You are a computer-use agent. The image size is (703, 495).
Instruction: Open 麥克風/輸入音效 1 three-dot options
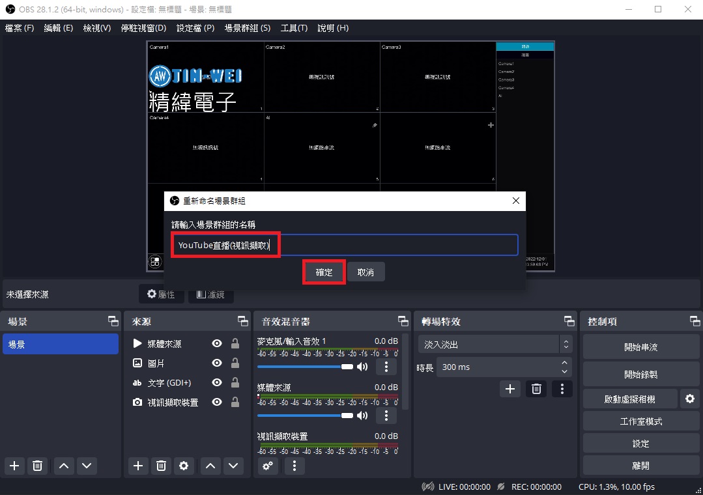pos(386,367)
